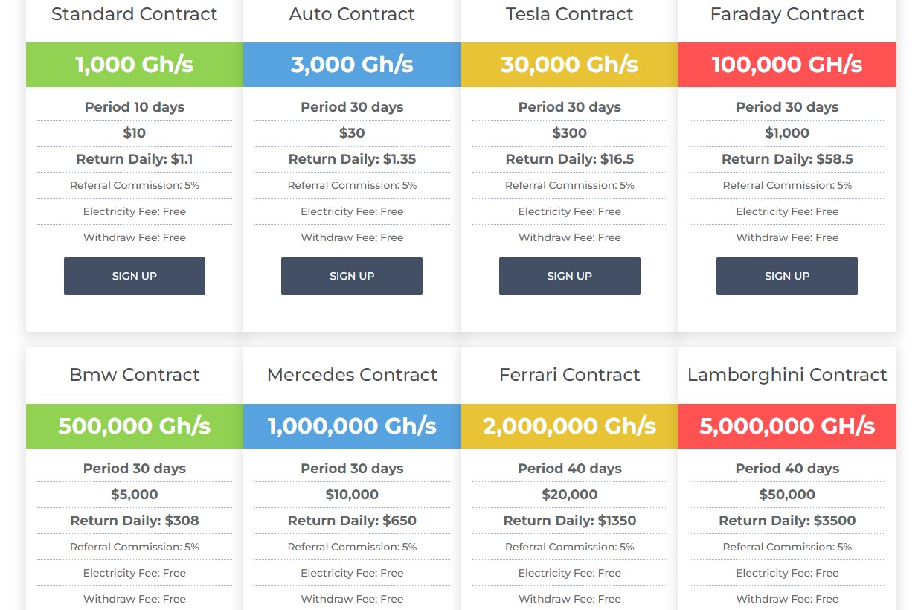Viewport: 921px width, 610px height.
Task: Select the red 100,000 GH/s banner
Action: click(x=787, y=65)
